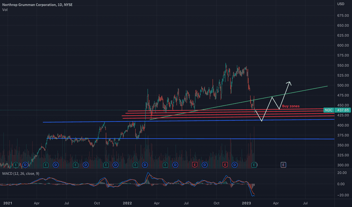The image size is (352, 207).
Task: Click the 400.00 price axis label
Action: (343, 125)
